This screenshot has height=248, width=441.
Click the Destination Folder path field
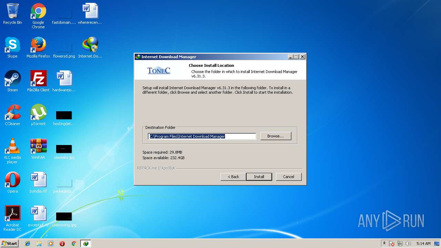[x=202, y=136]
